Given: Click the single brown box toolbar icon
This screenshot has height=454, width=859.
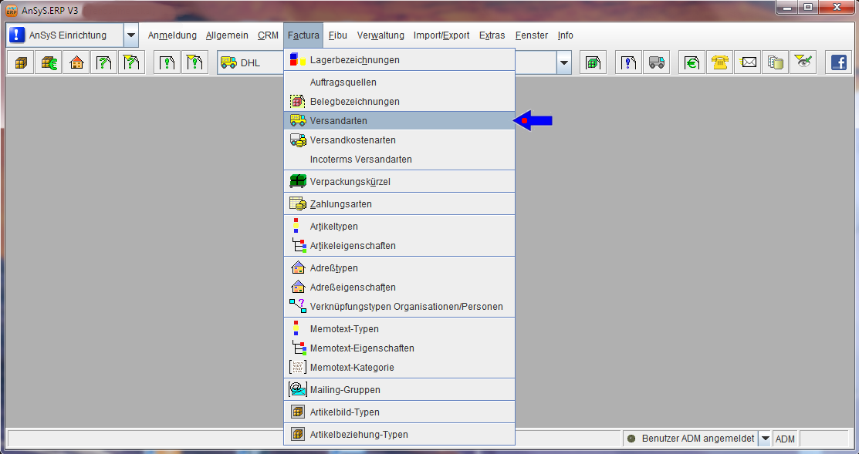Looking at the screenshot, I should (x=21, y=62).
